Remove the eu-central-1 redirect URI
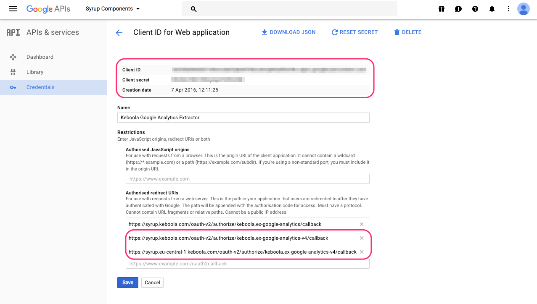The image size is (537, 304). tap(362, 252)
